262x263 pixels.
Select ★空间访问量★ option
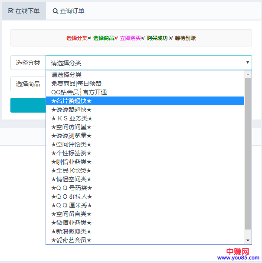71,127
